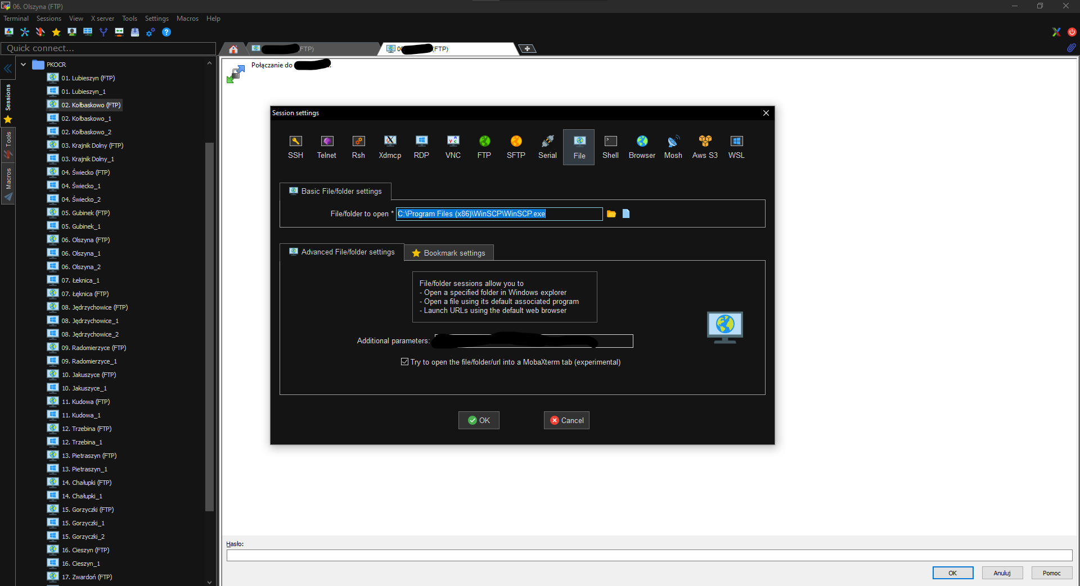Select the RDP session type icon

pyautogui.click(x=421, y=147)
